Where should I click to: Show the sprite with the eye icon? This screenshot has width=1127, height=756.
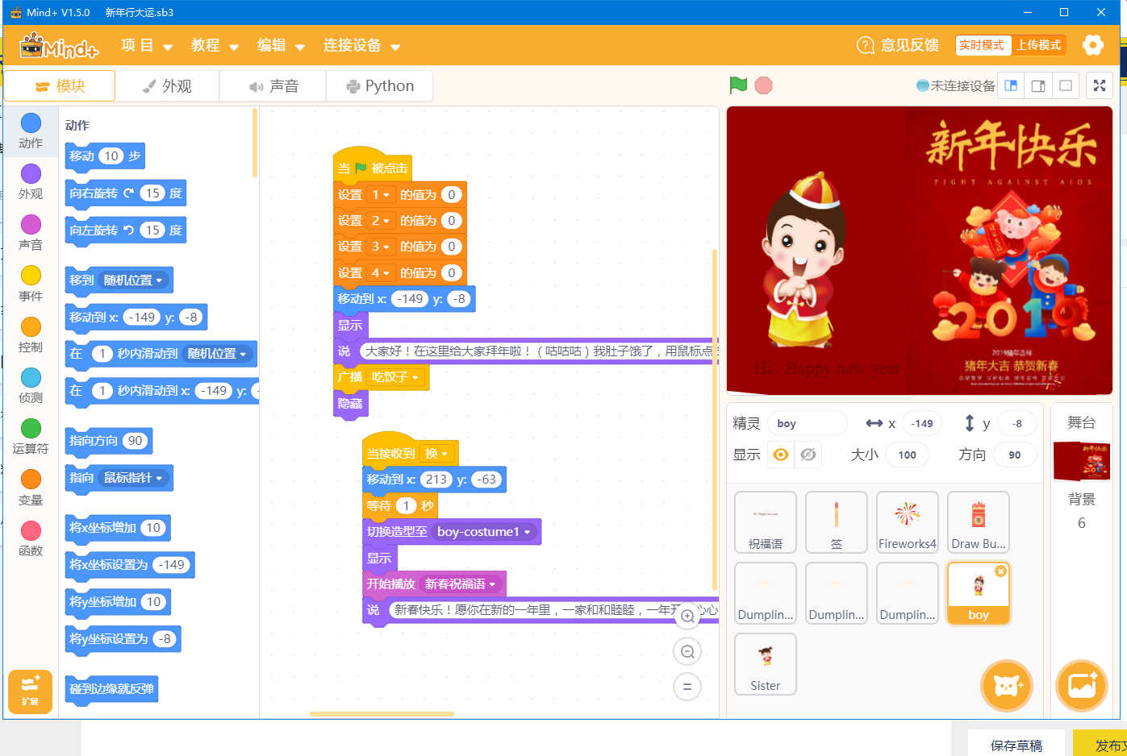[x=780, y=455]
